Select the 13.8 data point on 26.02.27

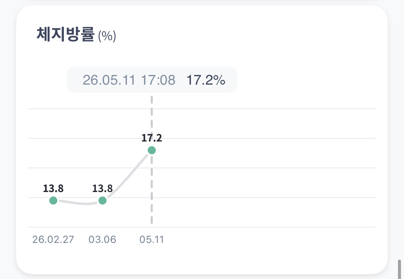tap(53, 200)
